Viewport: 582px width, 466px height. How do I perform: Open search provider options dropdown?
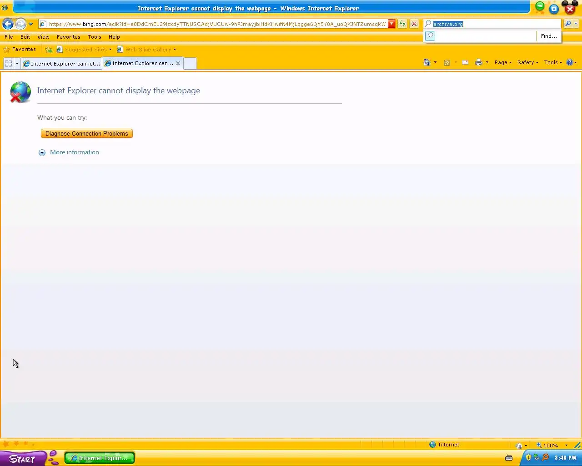[576, 24]
